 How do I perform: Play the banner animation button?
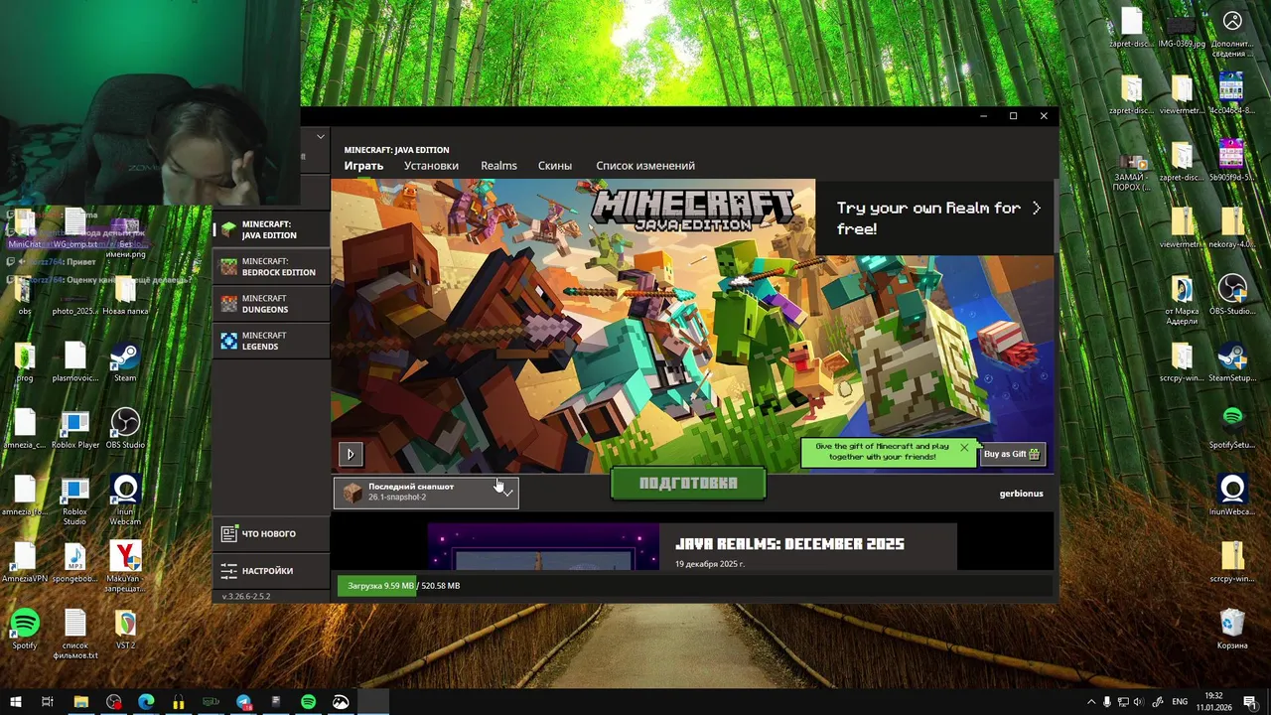[350, 454]
